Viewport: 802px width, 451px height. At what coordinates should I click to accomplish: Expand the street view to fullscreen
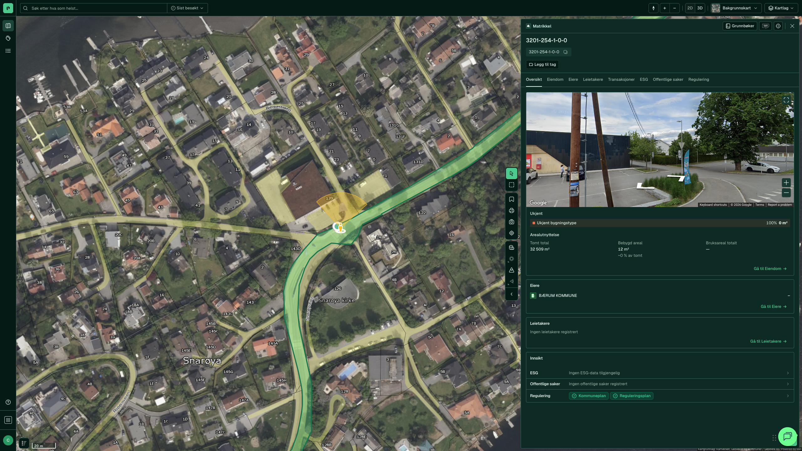(x=786, y=100)
